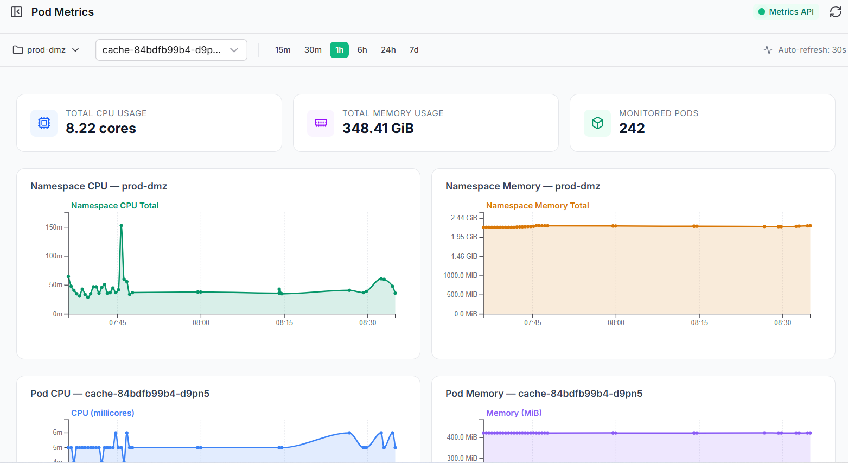This screenshot has height=463, width=848.
Task: Toggle CPU (millicores) legend
Action: click(x=103, y=413)
